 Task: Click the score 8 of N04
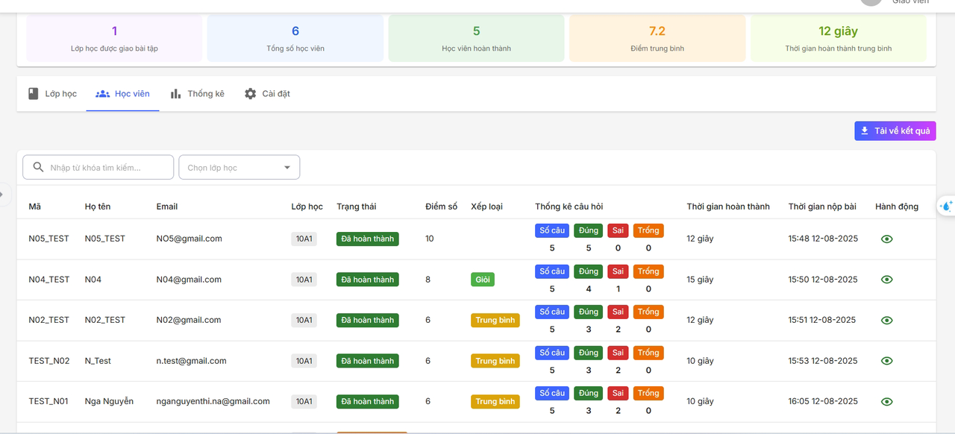(428, 280)
